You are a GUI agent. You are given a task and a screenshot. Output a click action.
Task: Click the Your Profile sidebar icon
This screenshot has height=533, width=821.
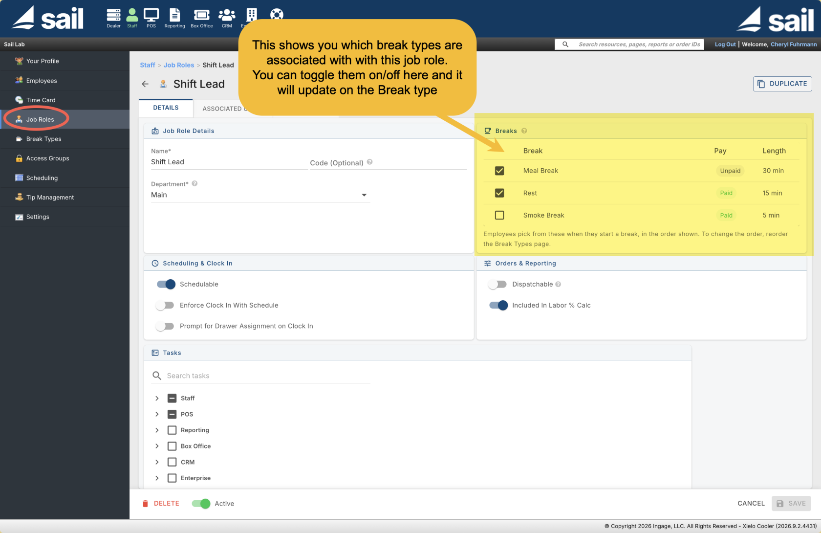coord(19,61)
